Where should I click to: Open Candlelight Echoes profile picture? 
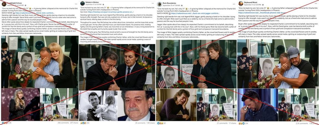tap(4, 4)
